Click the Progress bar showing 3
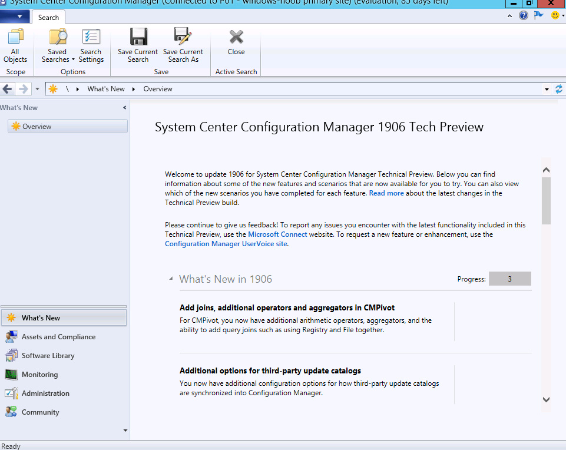 pyautogui.click(x=509, y=279)
